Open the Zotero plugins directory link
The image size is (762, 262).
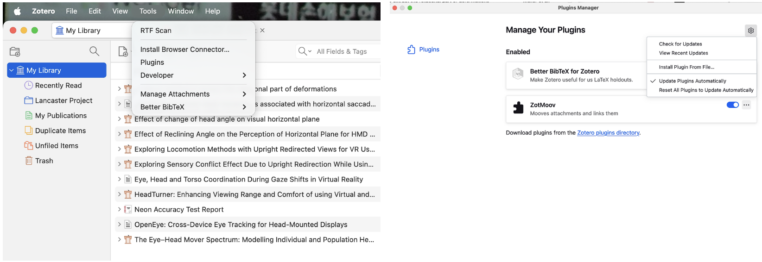coord(608,133)
